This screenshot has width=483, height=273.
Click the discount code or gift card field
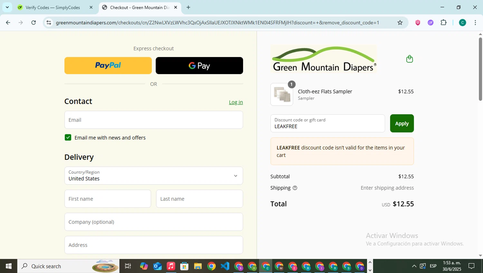(327, 123)
